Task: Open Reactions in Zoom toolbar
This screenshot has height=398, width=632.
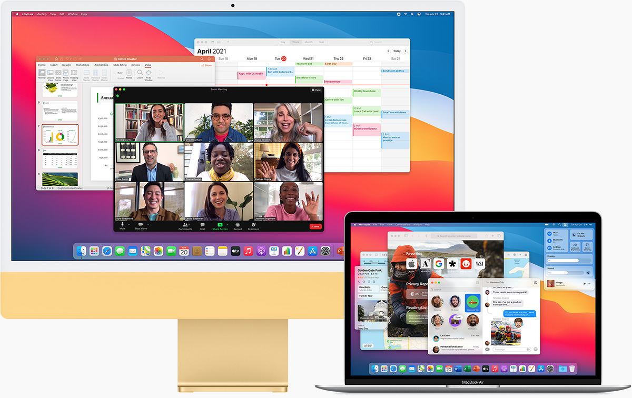Action: (253, 225)
